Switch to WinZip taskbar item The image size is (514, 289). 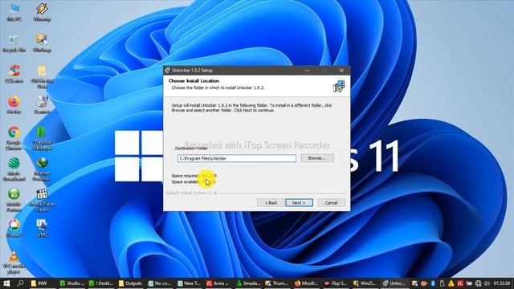click(365, 283)
